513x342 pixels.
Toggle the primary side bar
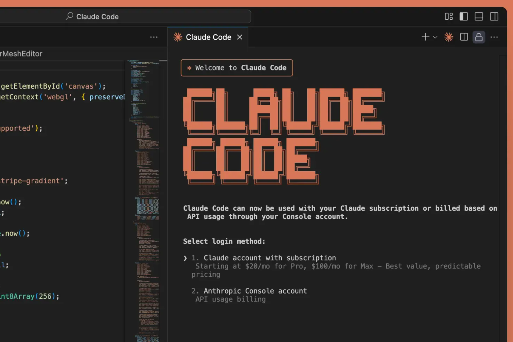pos(464,17)
